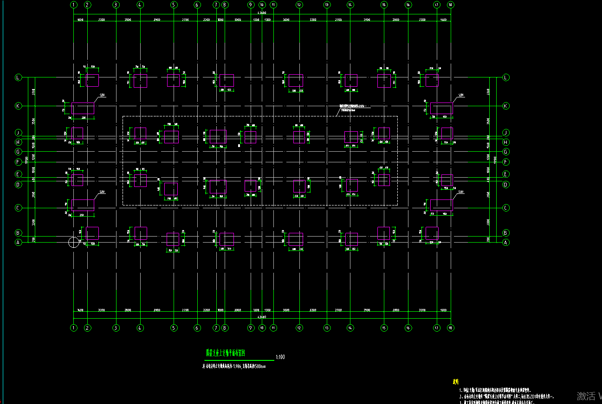Click axis bubble 5 in the top row
Image resolution: width=602 pixels, height=404 pixels.
click(174, 5)
